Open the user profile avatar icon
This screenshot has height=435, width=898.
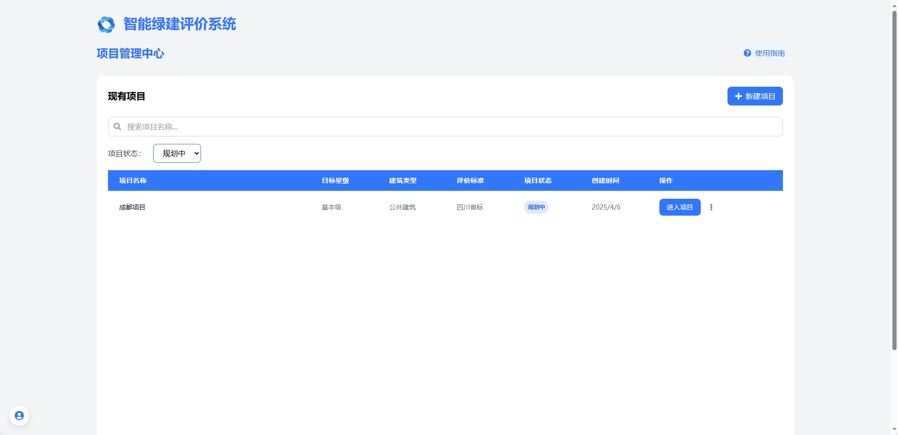[x=19, y=416]
